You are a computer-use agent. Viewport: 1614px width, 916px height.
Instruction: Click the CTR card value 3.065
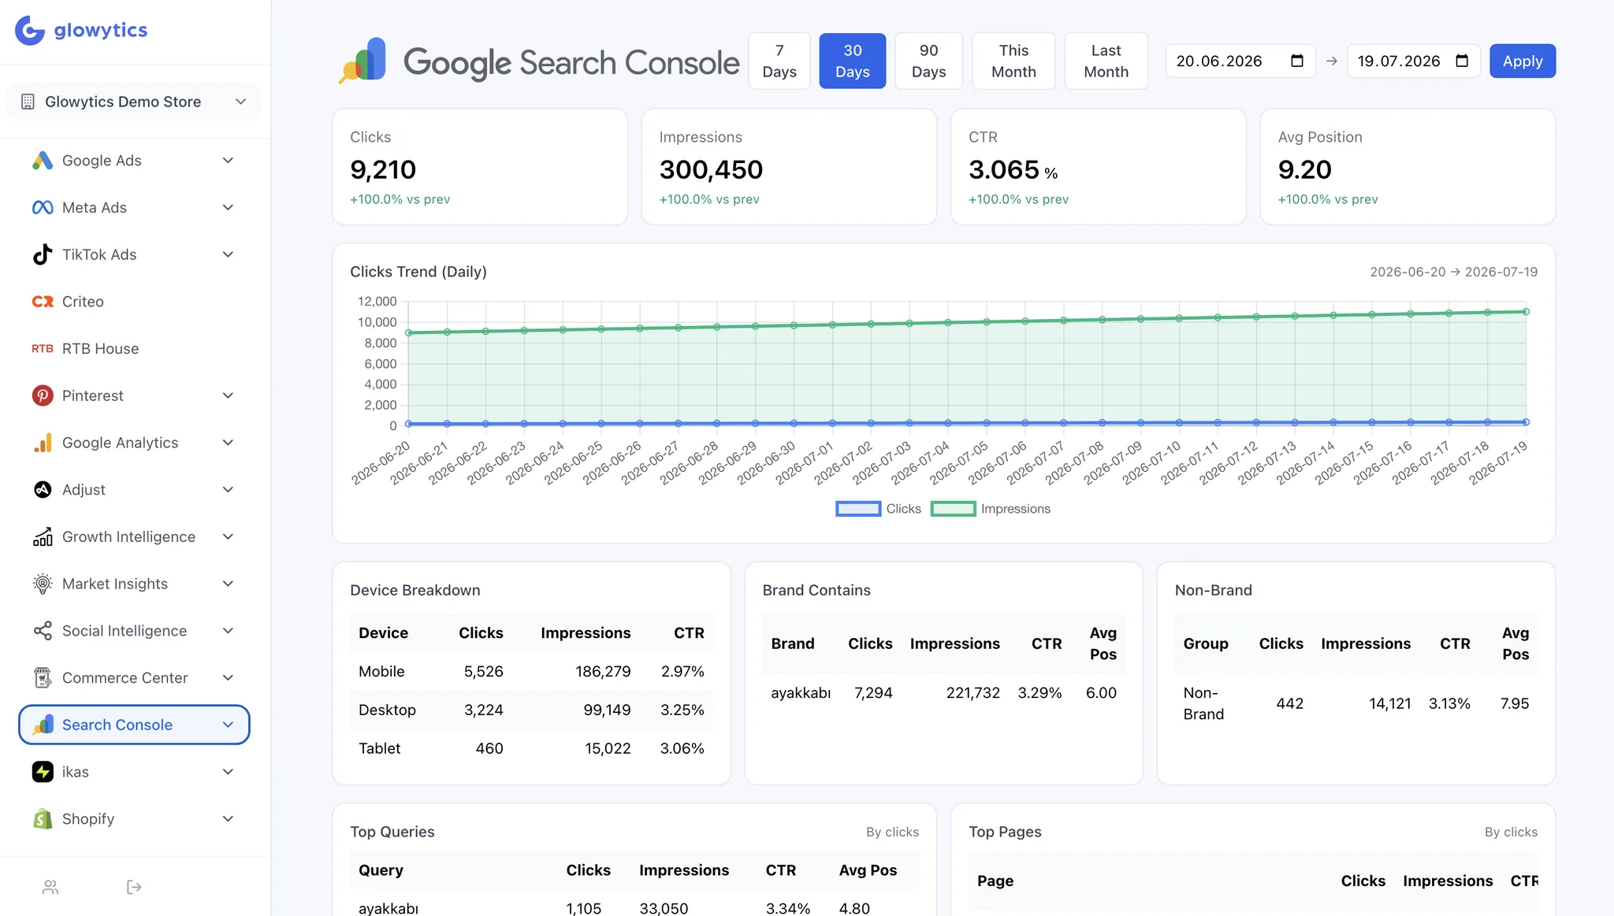[1004, 169]
